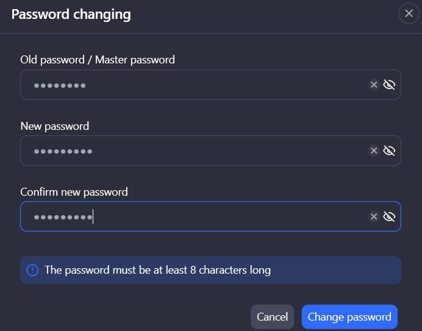This screenshot has height=331, width=422.
Task: Click the Change password button
Action: pyautogui.click(x=349, y=317)
